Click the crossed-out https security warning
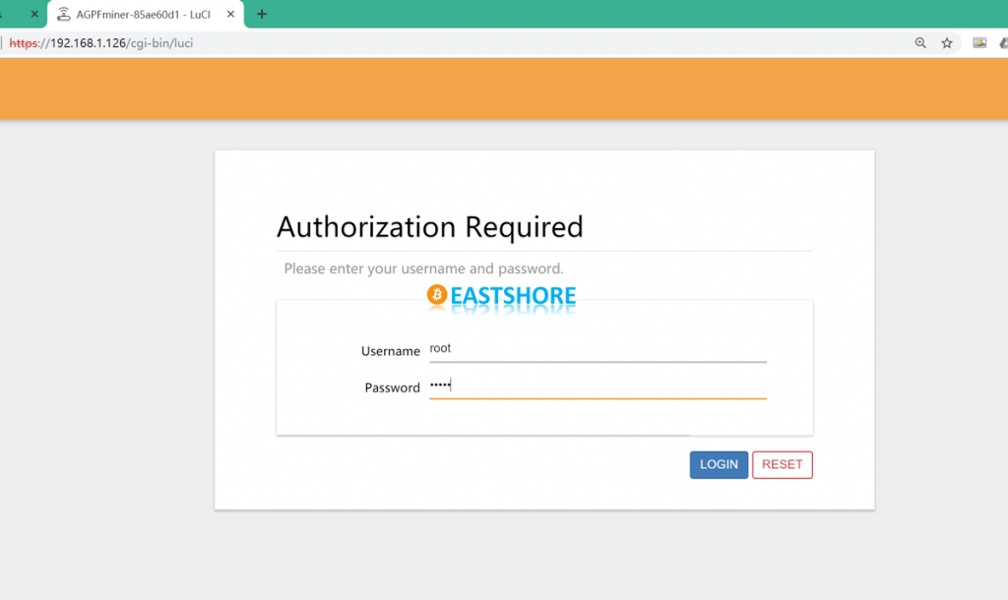Viewport: 1008px width, 600px height. (x=23, y=43)
